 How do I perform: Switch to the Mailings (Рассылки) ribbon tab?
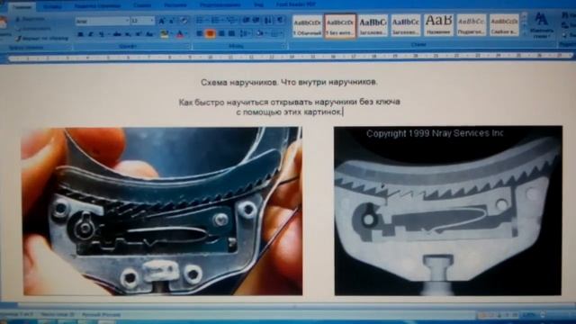coord(175,5)
